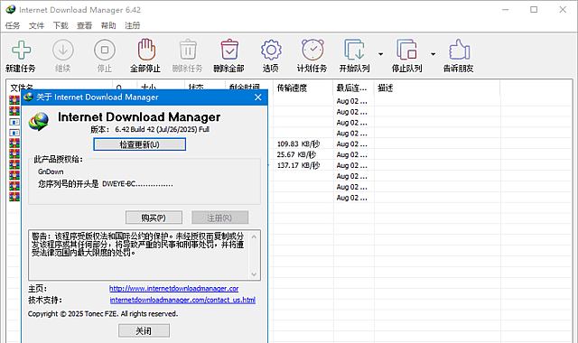Click the 停止队列 (stop queue) icon
This screenshot has width=578, height=343.
406,50
